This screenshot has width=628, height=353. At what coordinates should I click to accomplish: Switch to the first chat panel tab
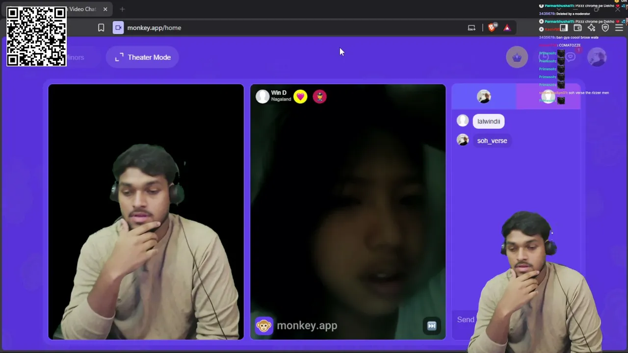[x=484, y=97]
